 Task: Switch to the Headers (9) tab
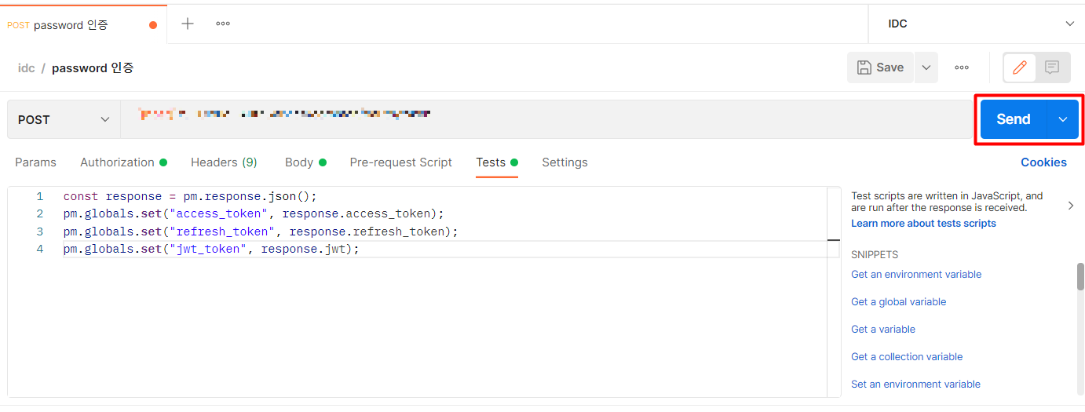pos(224,162)
